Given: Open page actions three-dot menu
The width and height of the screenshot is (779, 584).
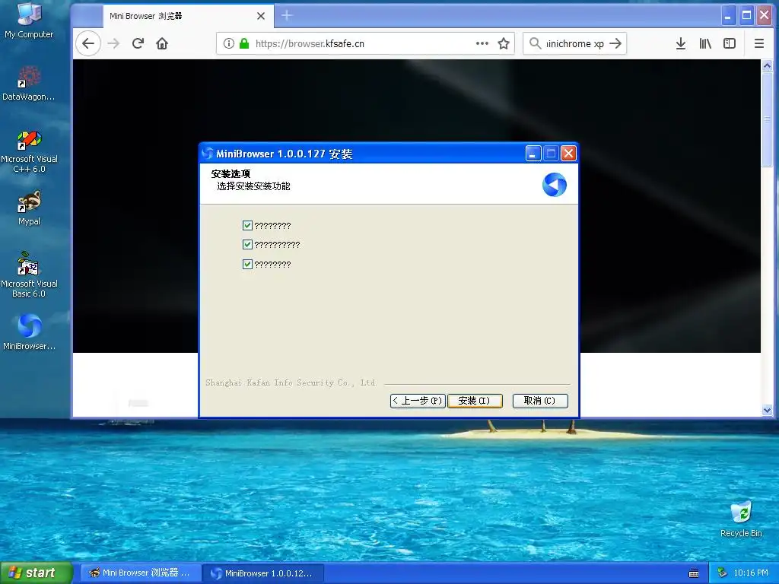Looking at the screenshot, I should click(x=482, y=43).
